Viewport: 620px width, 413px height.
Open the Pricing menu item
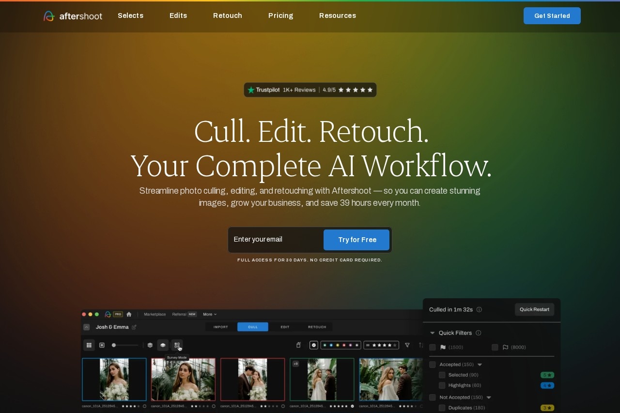click(x=280, y=15)
